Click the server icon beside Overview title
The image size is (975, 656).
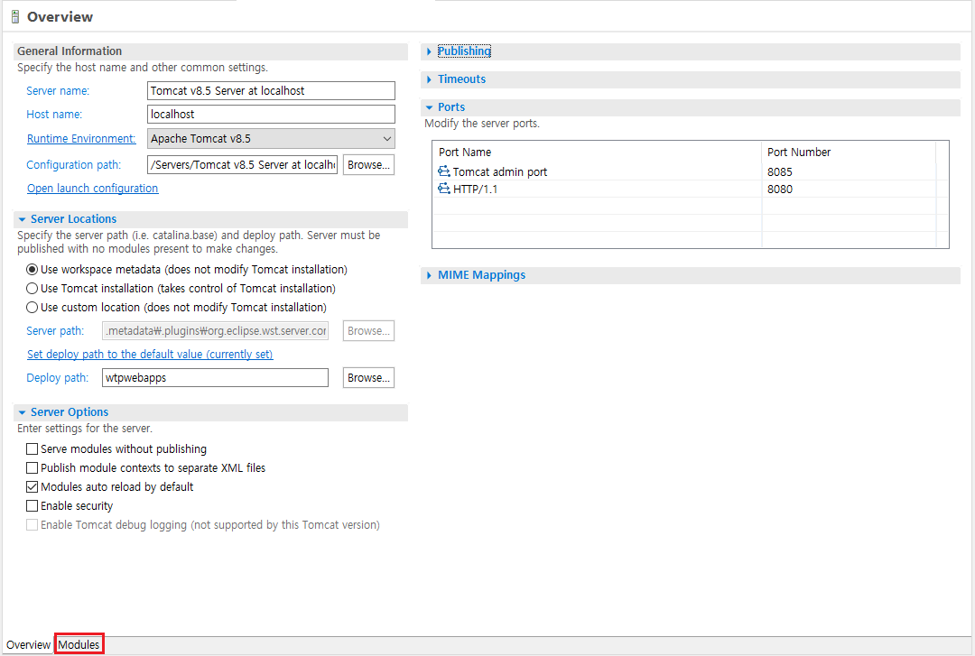tap(15, 17)
